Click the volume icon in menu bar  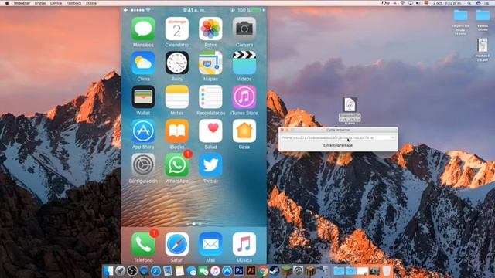[x=418, y=3]
